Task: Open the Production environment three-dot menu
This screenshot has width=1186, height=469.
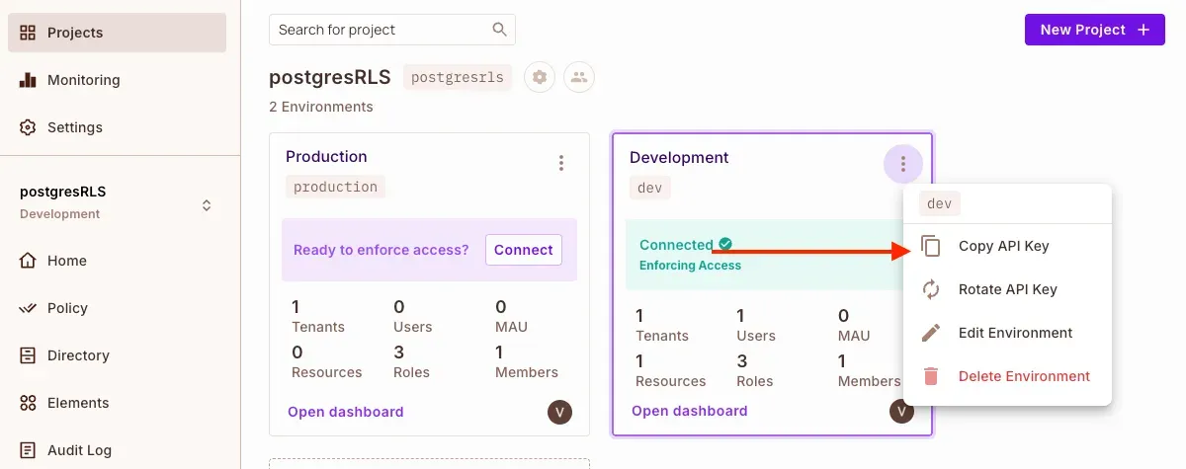Action: [x=561, y=163]
